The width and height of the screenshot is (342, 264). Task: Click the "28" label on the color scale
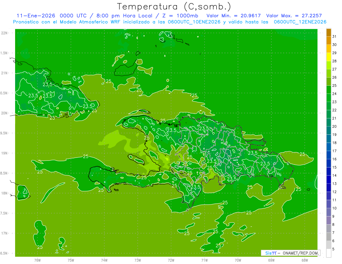[x=335, y=61]
